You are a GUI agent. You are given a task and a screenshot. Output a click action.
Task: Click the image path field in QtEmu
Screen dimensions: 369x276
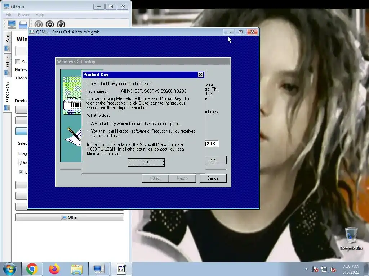pos(22,162)
